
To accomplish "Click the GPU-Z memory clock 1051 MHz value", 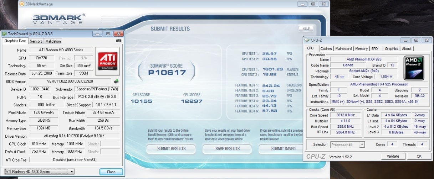I will pos(74,144).
